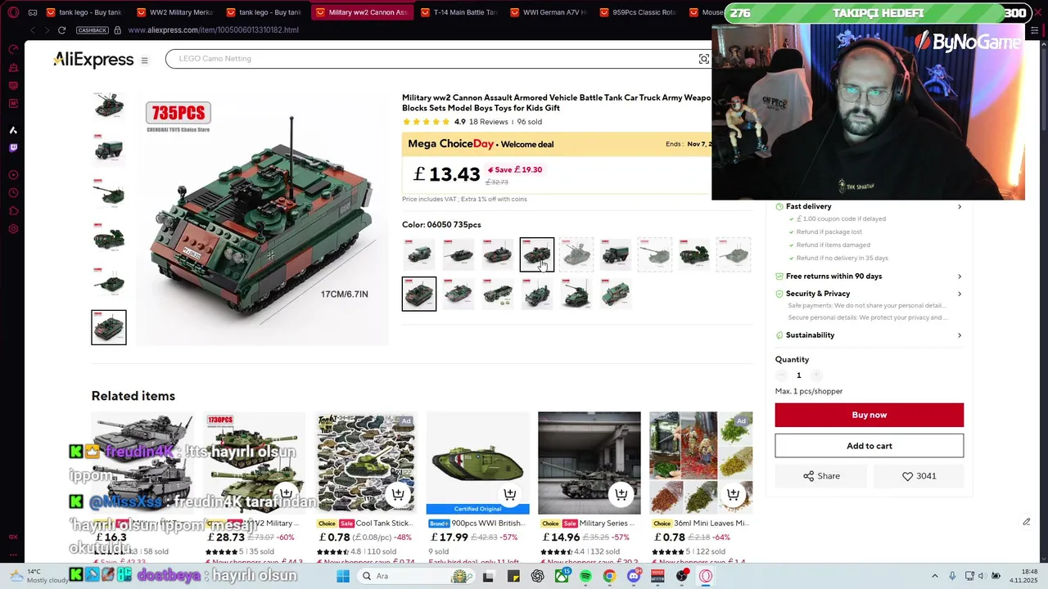Open extensions cube icon in Opera sidebar
Screen dimensions: 1048x589
[x=13, y=211]
